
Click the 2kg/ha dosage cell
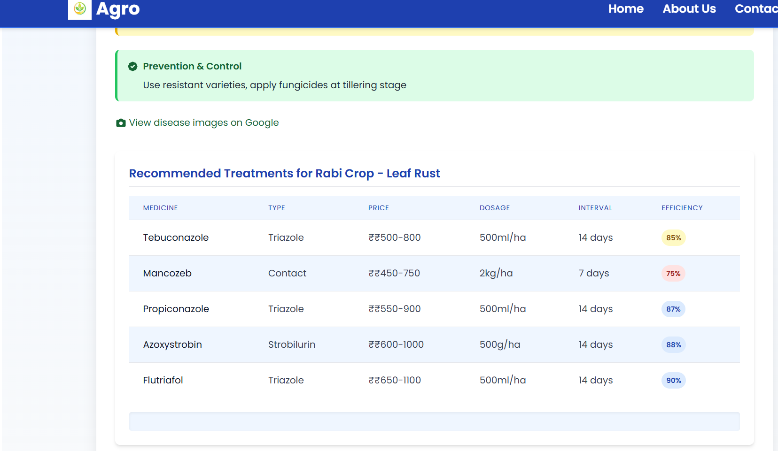496,274
